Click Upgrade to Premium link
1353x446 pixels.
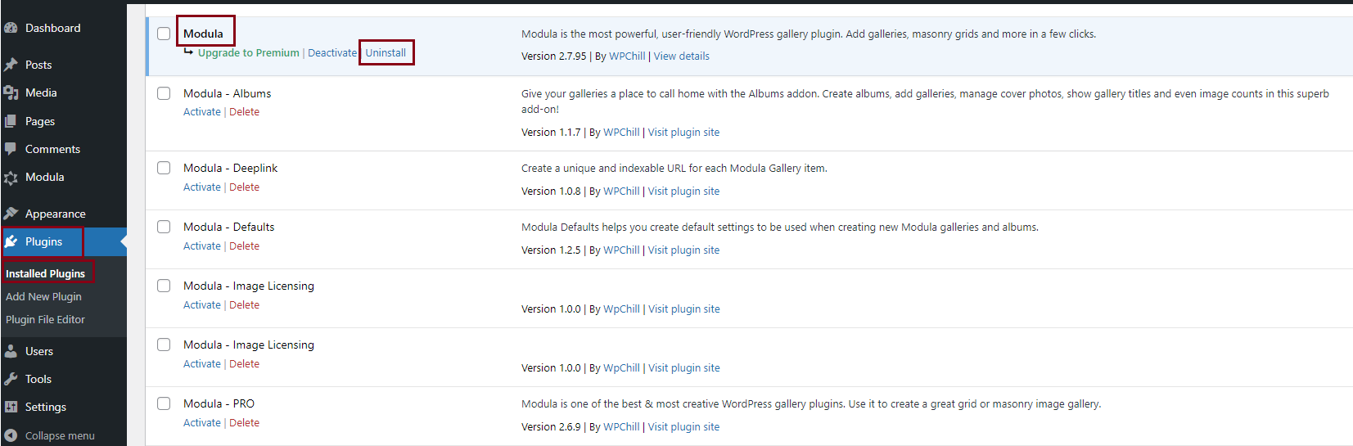pos(248,53)
